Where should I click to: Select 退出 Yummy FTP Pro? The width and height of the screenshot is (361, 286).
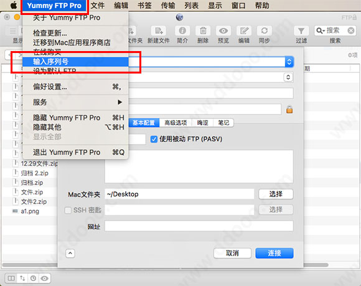point(75,152)
